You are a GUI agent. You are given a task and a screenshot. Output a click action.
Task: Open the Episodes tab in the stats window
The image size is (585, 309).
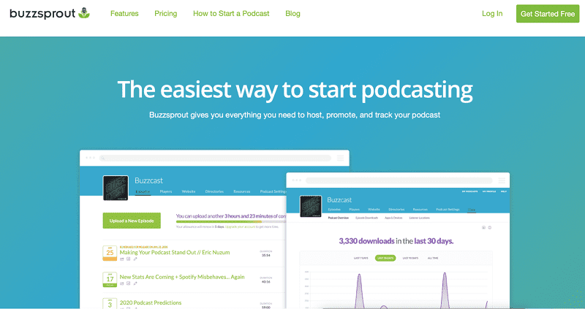point(334,210)
